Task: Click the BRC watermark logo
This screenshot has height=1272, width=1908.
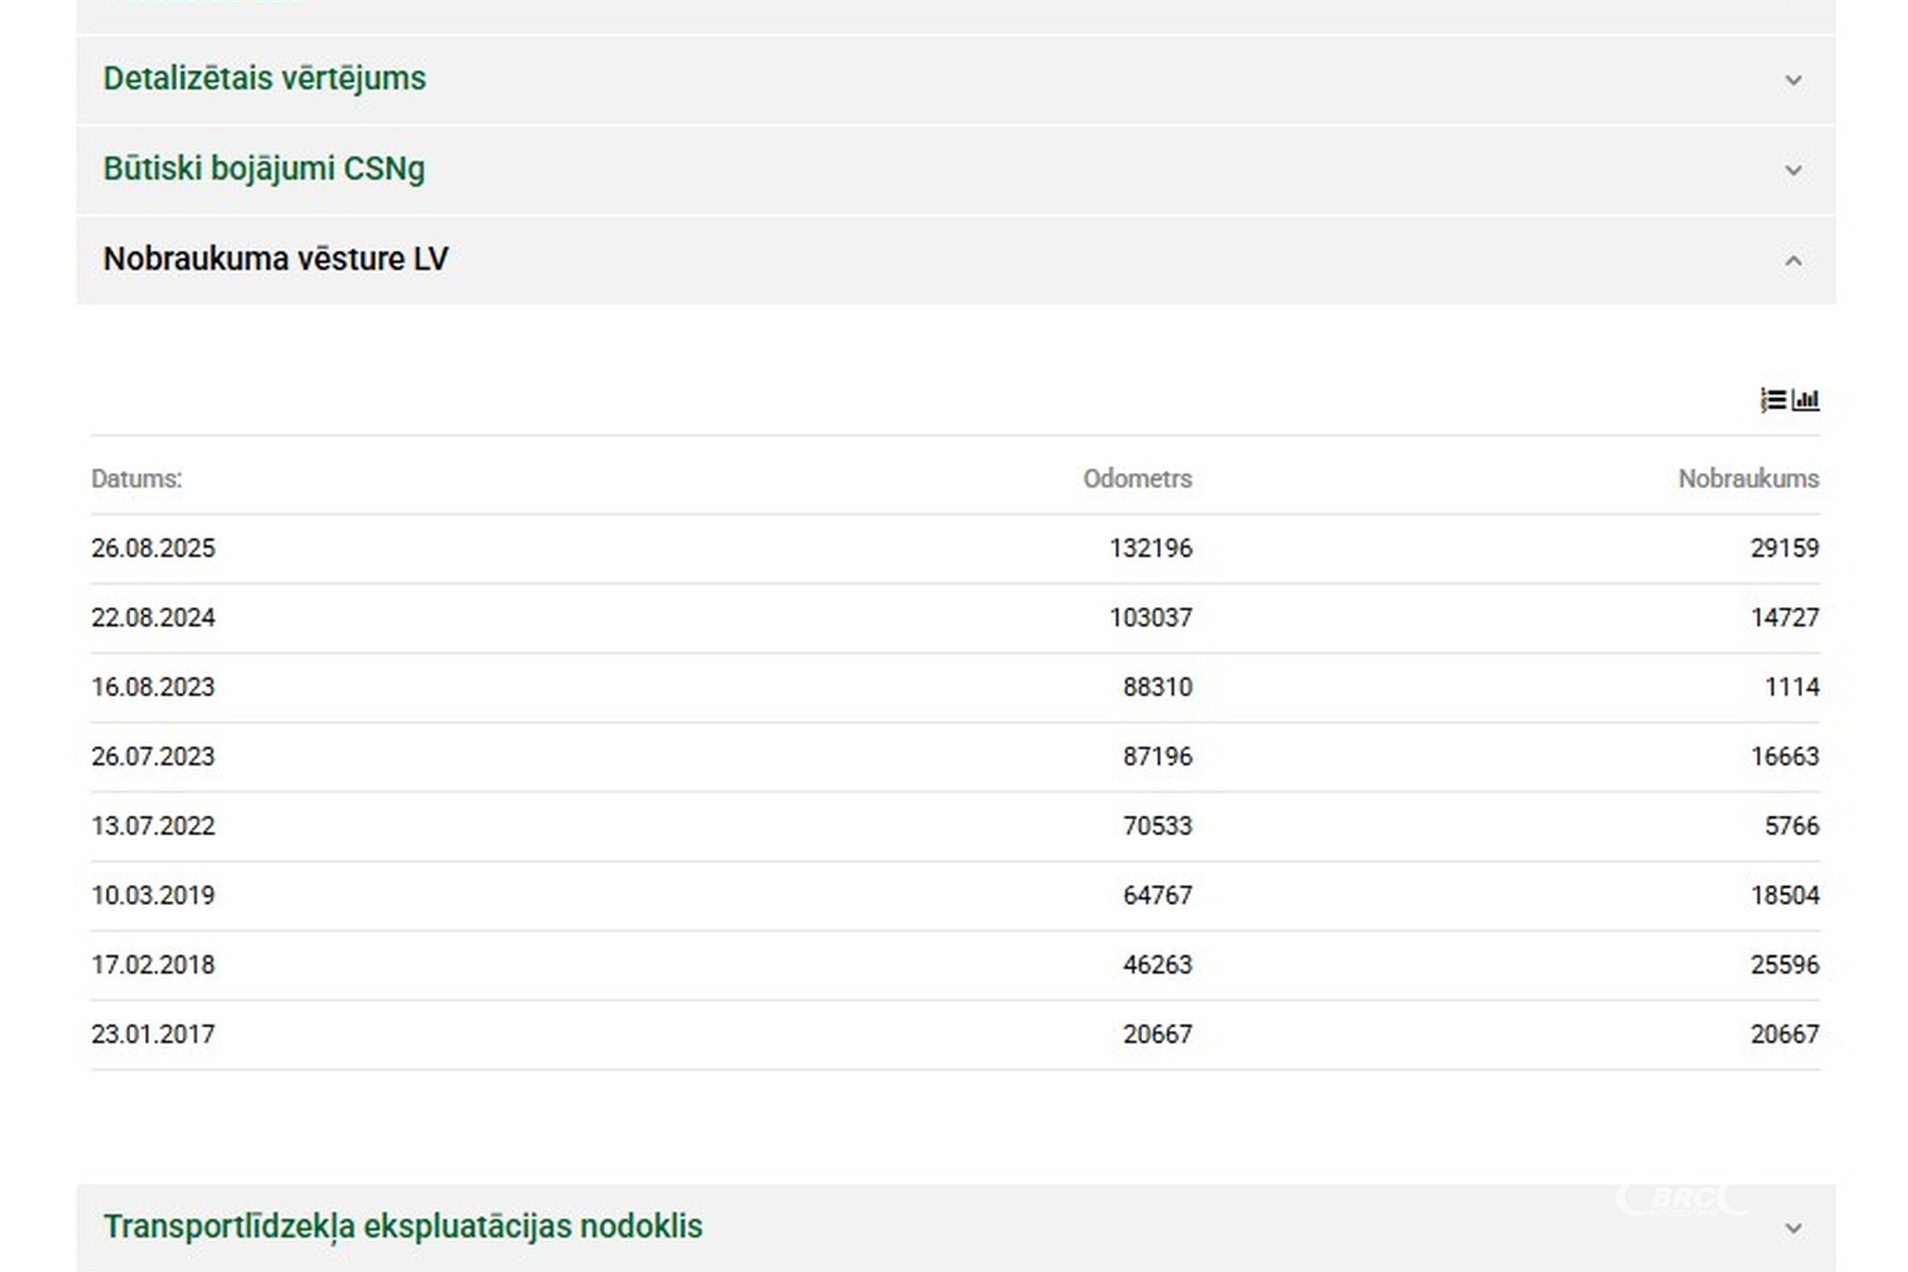Action: tap(1684, 1200)
